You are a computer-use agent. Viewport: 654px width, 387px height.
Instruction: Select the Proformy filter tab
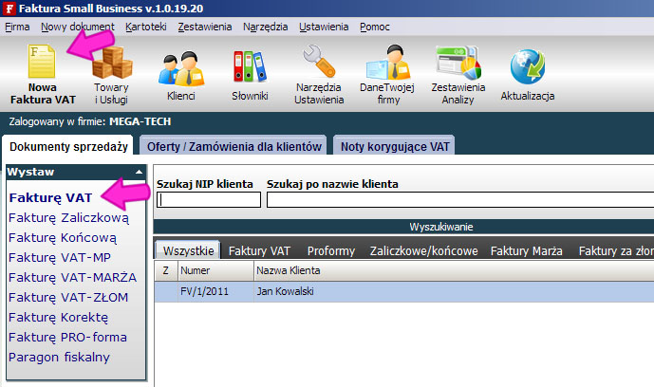(x=330, y=250)
